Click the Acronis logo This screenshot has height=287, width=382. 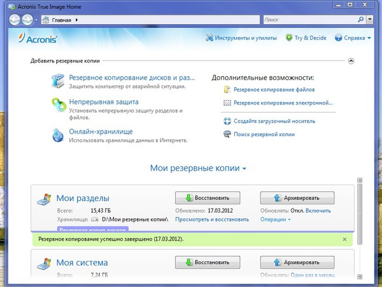pyautogui.click(x=38, y=38)
